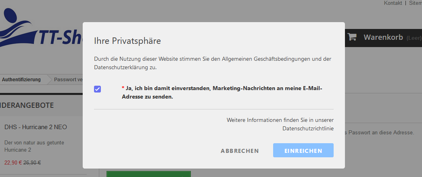Open the Datenschutzrichtlinie link
The width and height of the screenshot is (422, 177).
(x=308, y=128)
